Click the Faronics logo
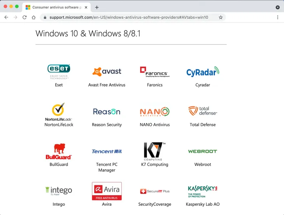Screen dimensions: 284x215 [155, 72]
